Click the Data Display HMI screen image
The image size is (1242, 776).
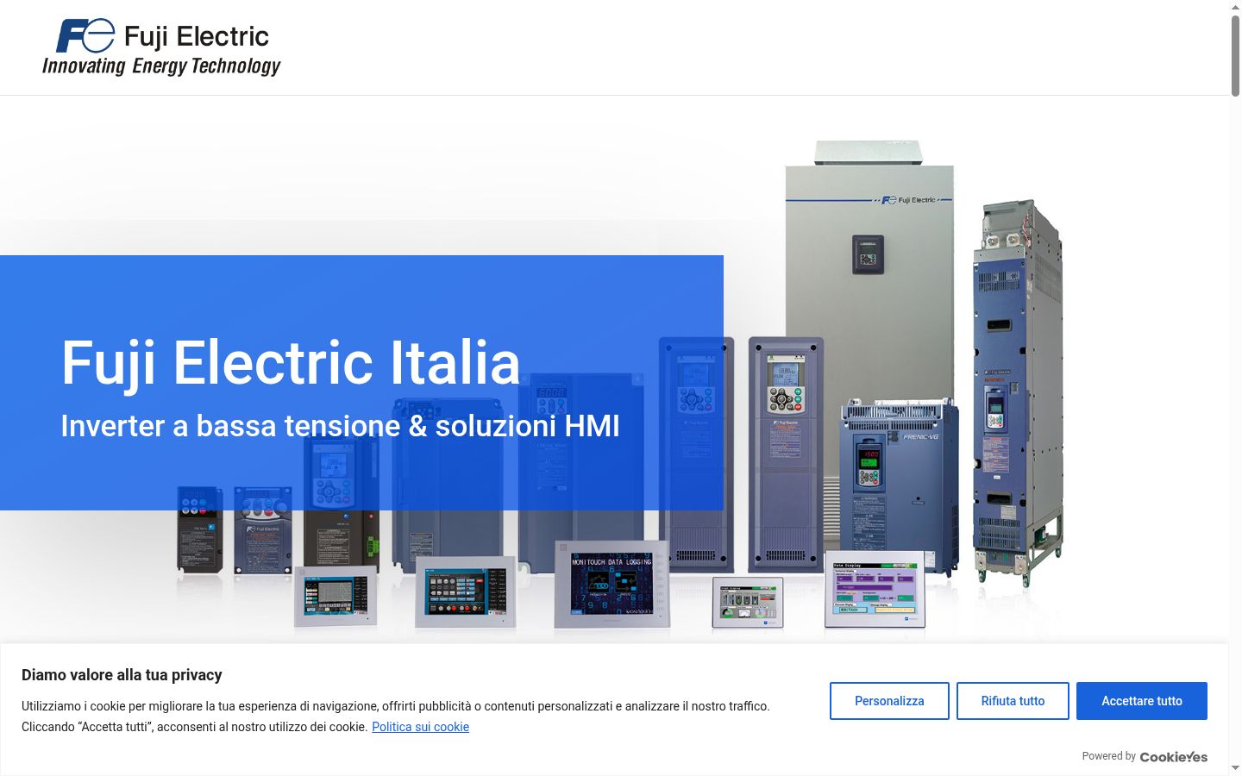[875, 589]
